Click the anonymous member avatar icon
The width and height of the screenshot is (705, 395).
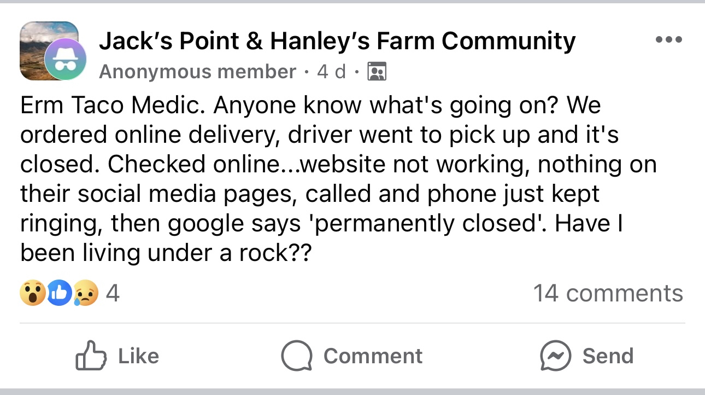coord(65,60)
